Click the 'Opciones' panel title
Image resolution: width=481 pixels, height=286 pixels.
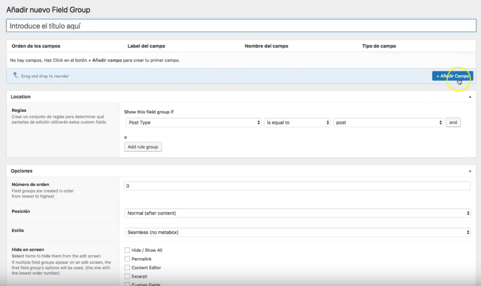coord(22,171)
